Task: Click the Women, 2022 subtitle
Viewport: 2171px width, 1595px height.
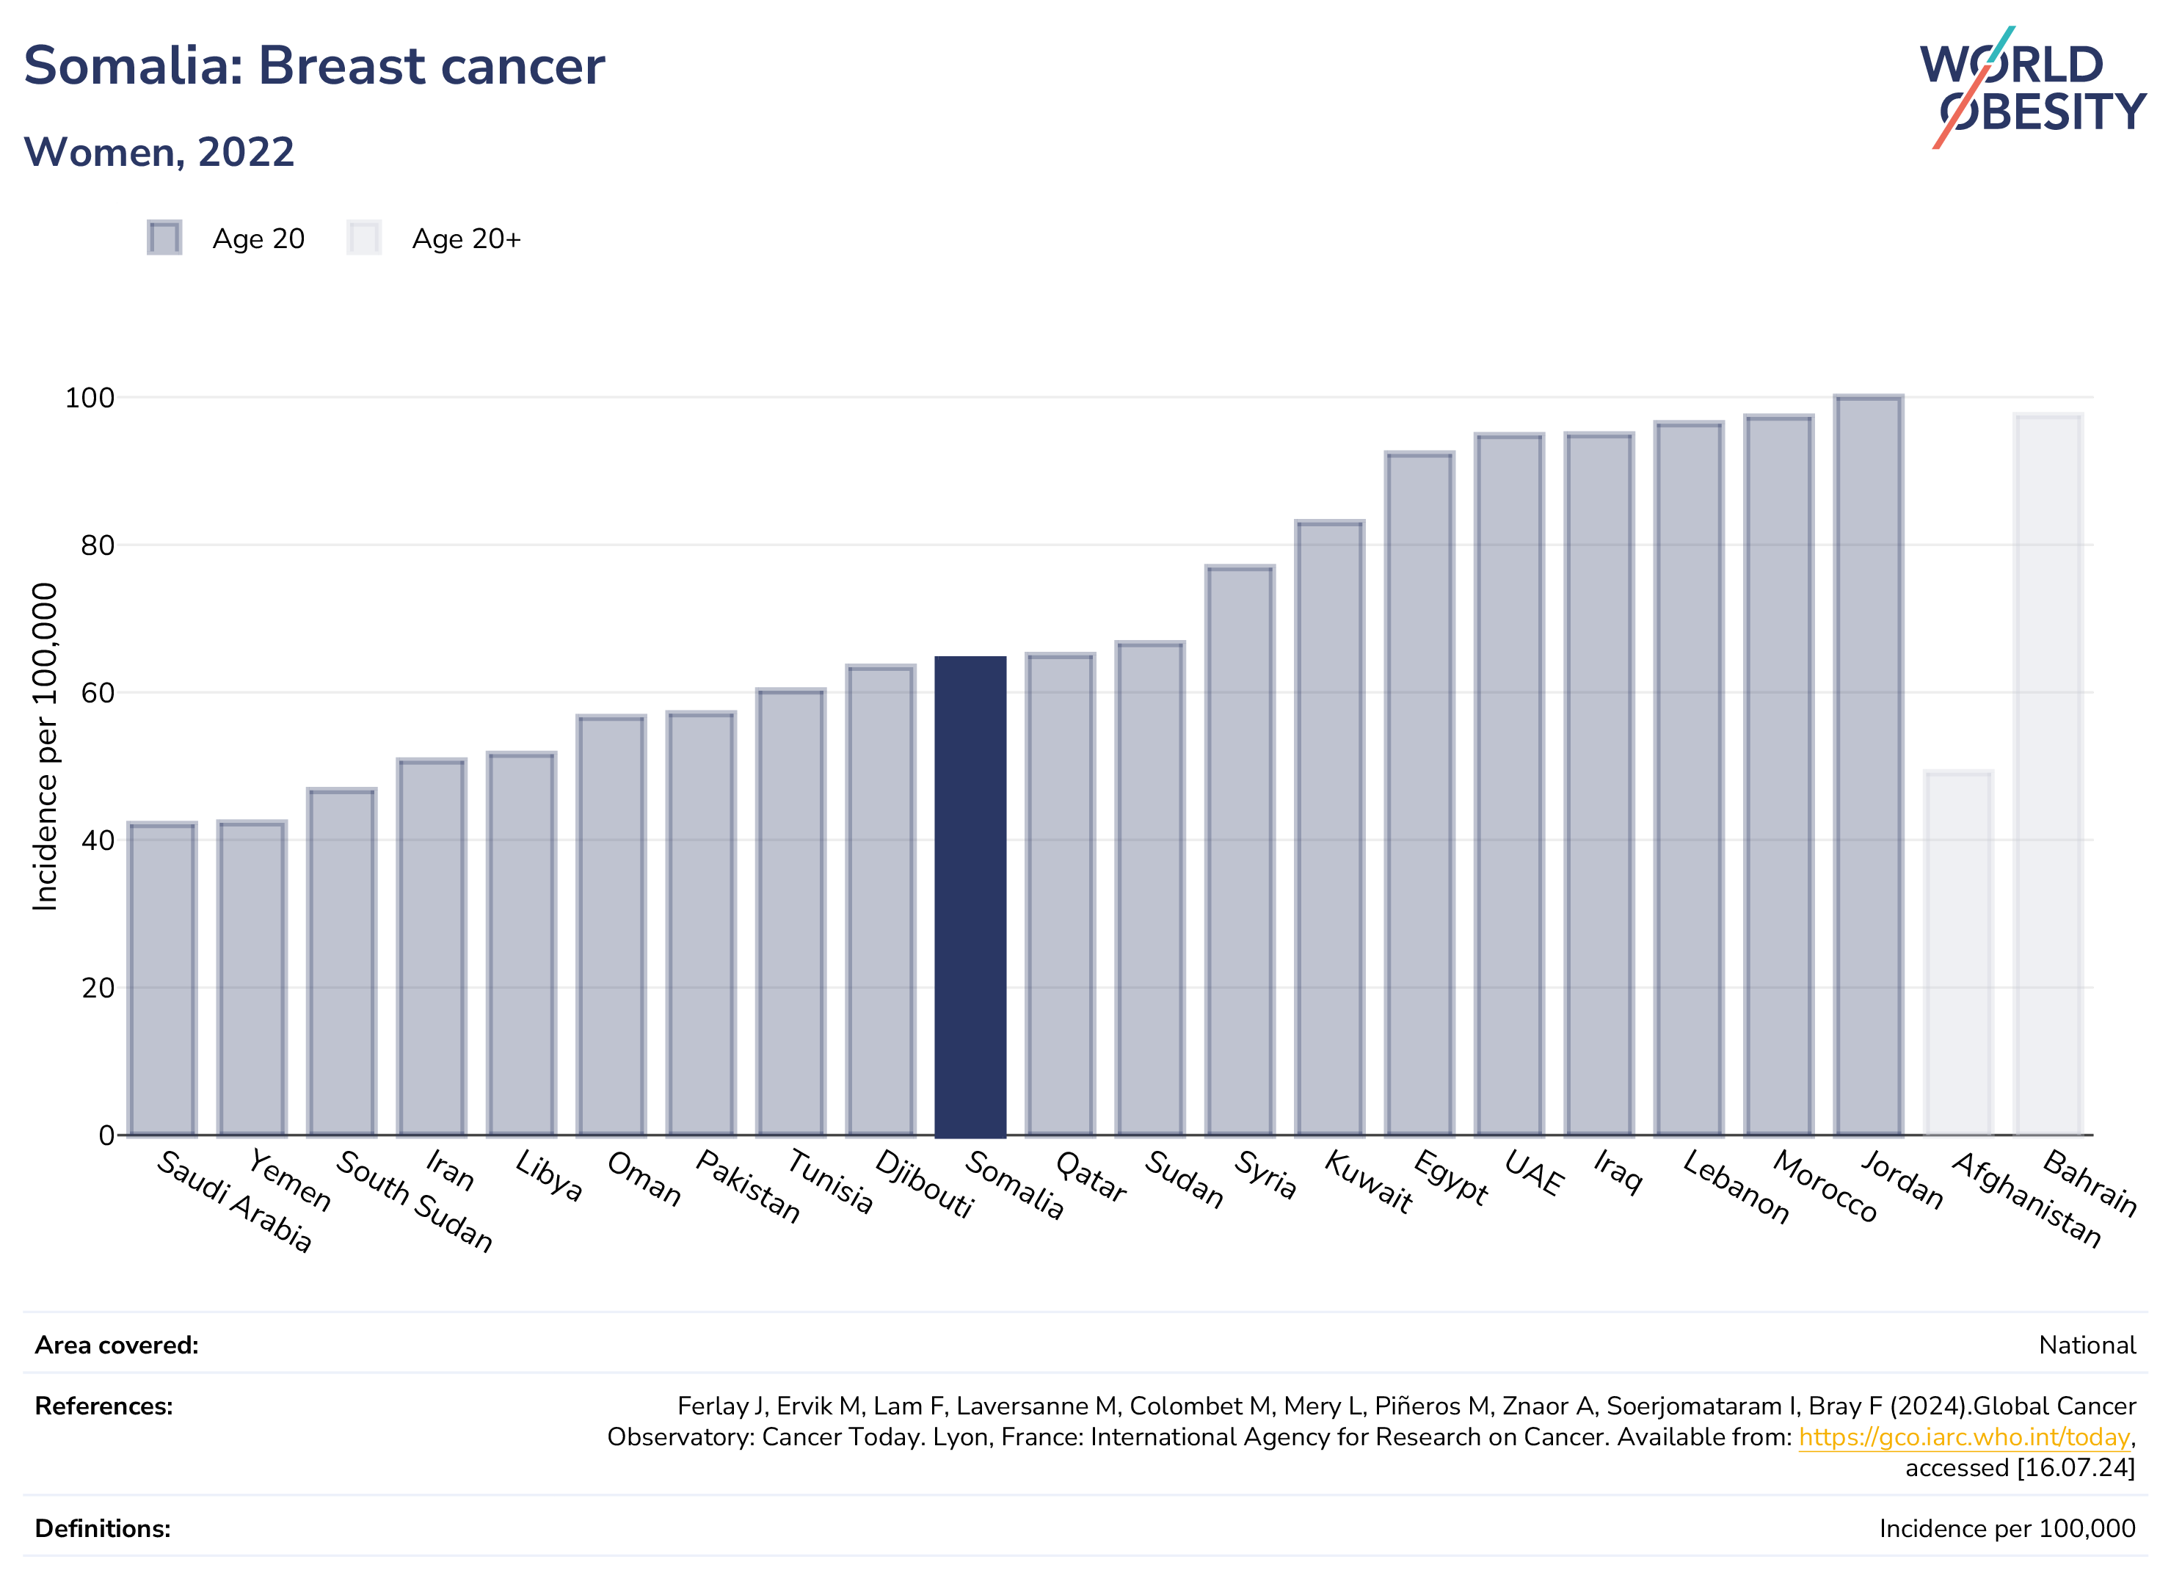Action: 159,152
